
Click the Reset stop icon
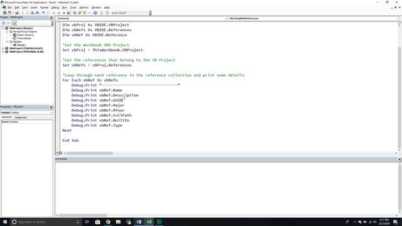[x=63, y=13]
